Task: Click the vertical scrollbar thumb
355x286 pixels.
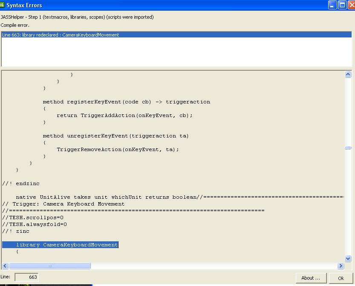Action: [348, 148]
